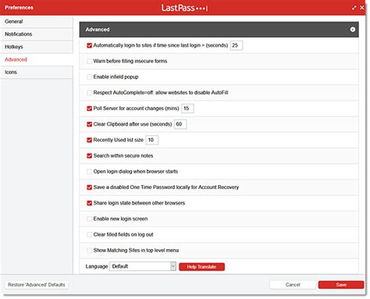Check Open login dialog when browser starts
This screenshot has height=299, width=370.
(x=89, y=172)
